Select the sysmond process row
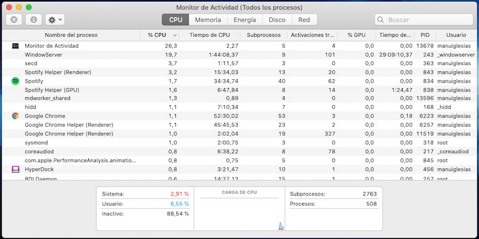 (239, 142)
